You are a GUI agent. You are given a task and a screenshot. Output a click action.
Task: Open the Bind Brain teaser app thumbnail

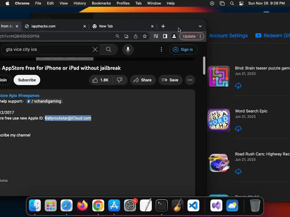tap(219, 77)
